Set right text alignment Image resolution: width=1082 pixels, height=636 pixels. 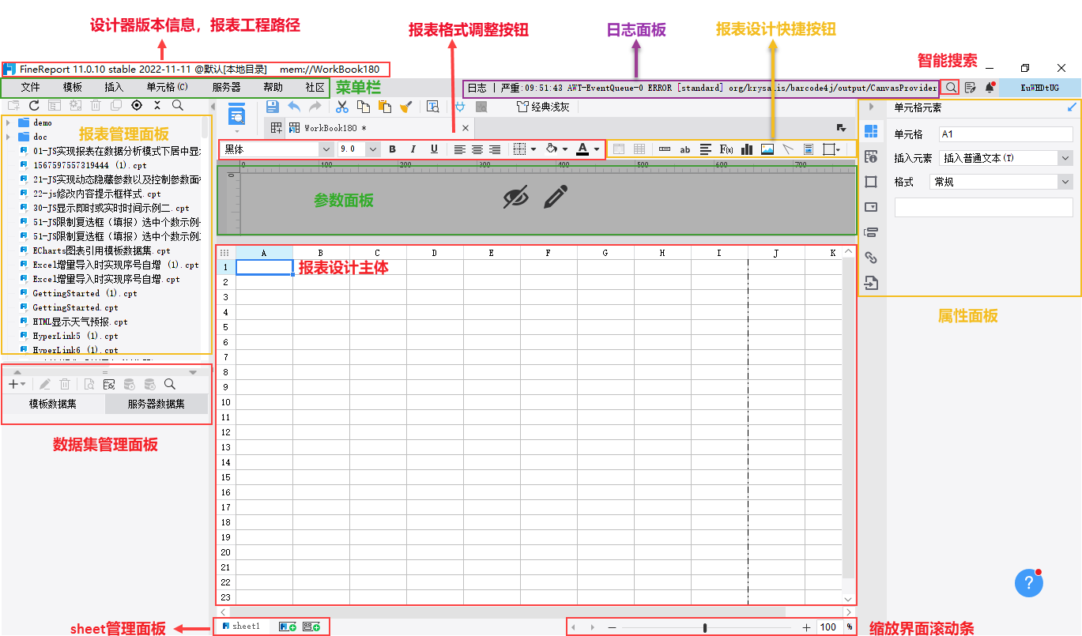(495, 149)
